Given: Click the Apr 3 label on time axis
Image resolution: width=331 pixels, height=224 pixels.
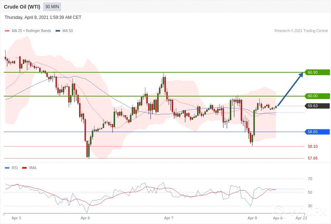Looking at the screenshot, I should pos(16,218).
